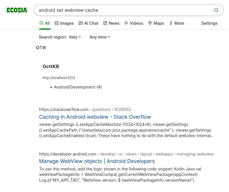Expand the Any time filter

[x=100, y=37]
